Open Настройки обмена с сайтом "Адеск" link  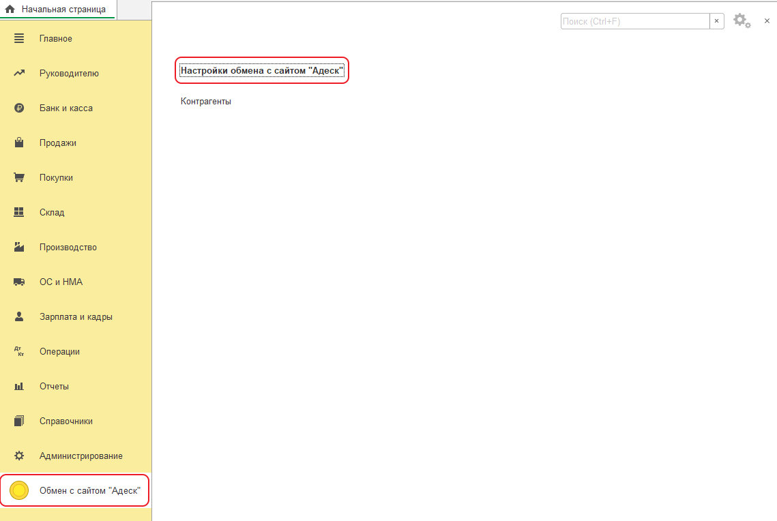(262, 70)
